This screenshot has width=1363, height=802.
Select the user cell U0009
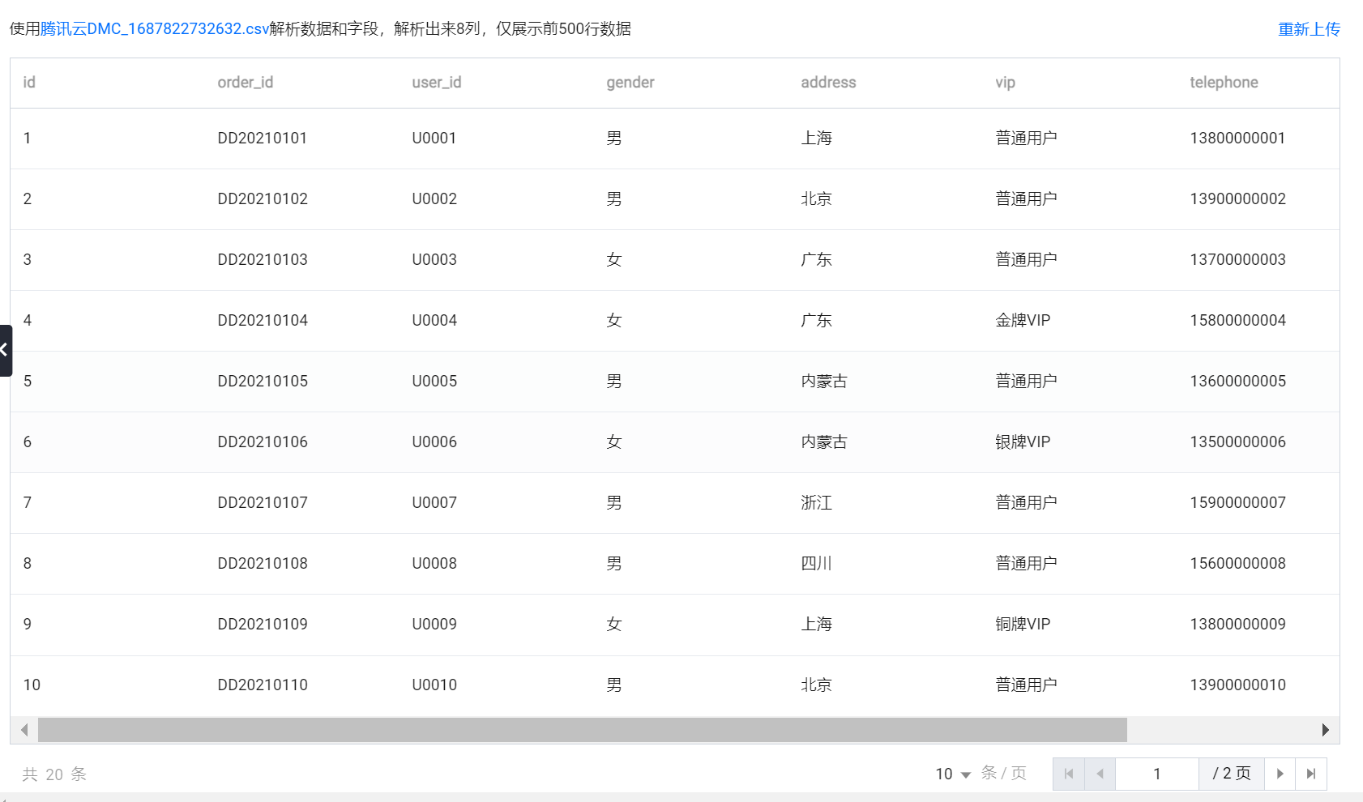434,625
